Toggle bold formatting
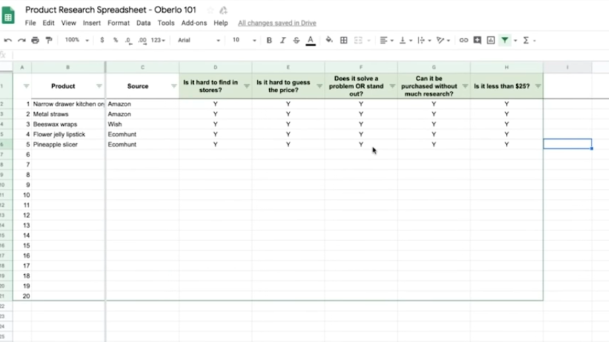609x342 pixels. click(x=269, y=40)
